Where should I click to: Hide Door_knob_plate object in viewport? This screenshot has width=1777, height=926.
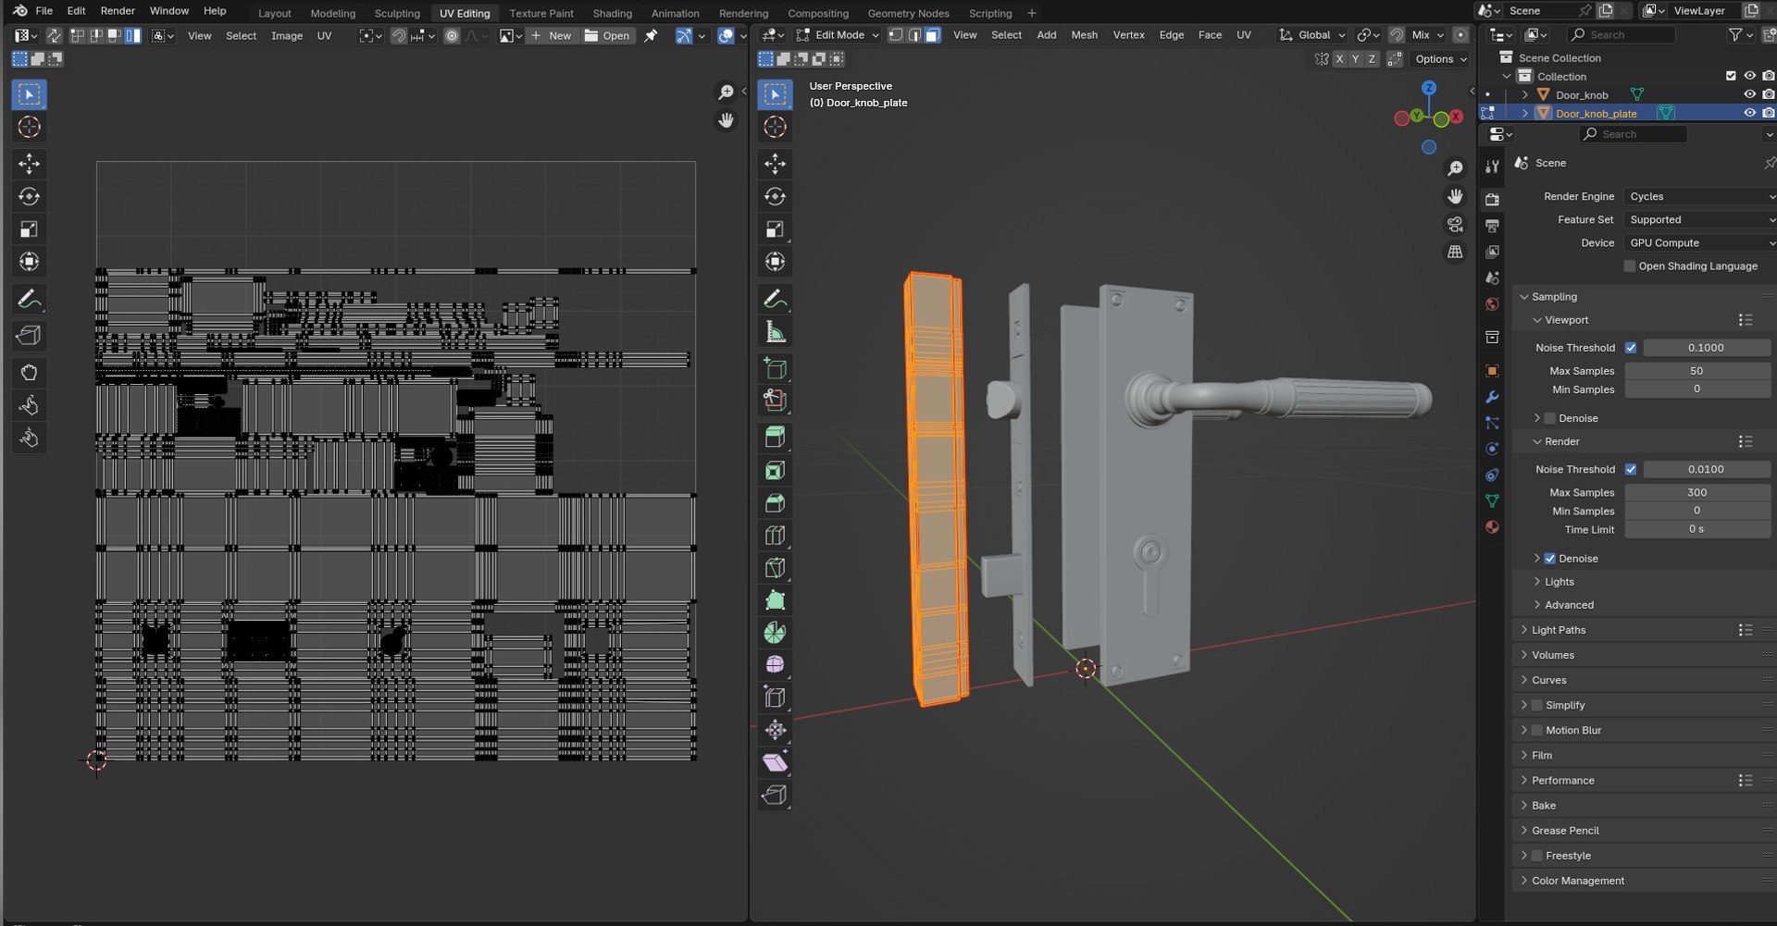pyautogui.click(x=1749, y=113)
